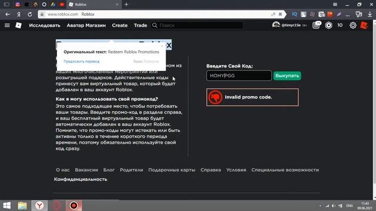Open the tab overview panel icon
The width and height of the screenshot is (376, 211).
pos(6,5)
